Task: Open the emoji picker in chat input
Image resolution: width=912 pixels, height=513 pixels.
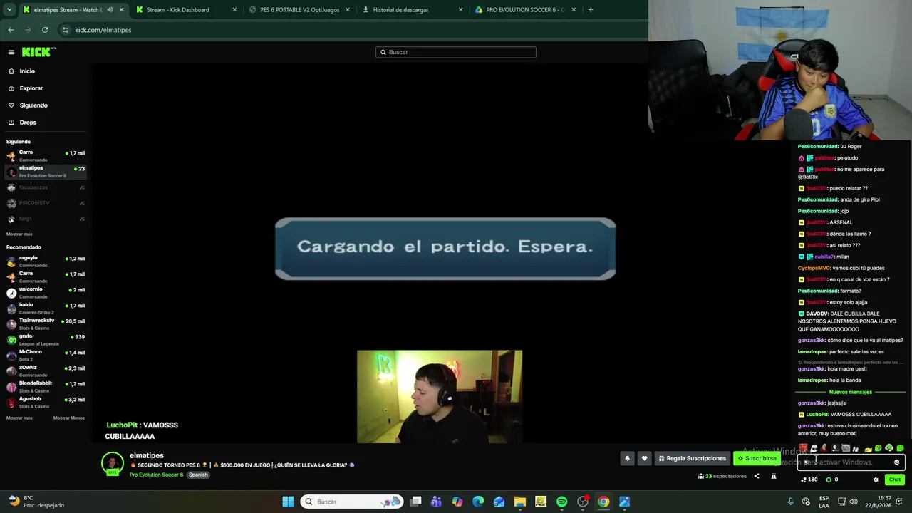Action: 896,462
